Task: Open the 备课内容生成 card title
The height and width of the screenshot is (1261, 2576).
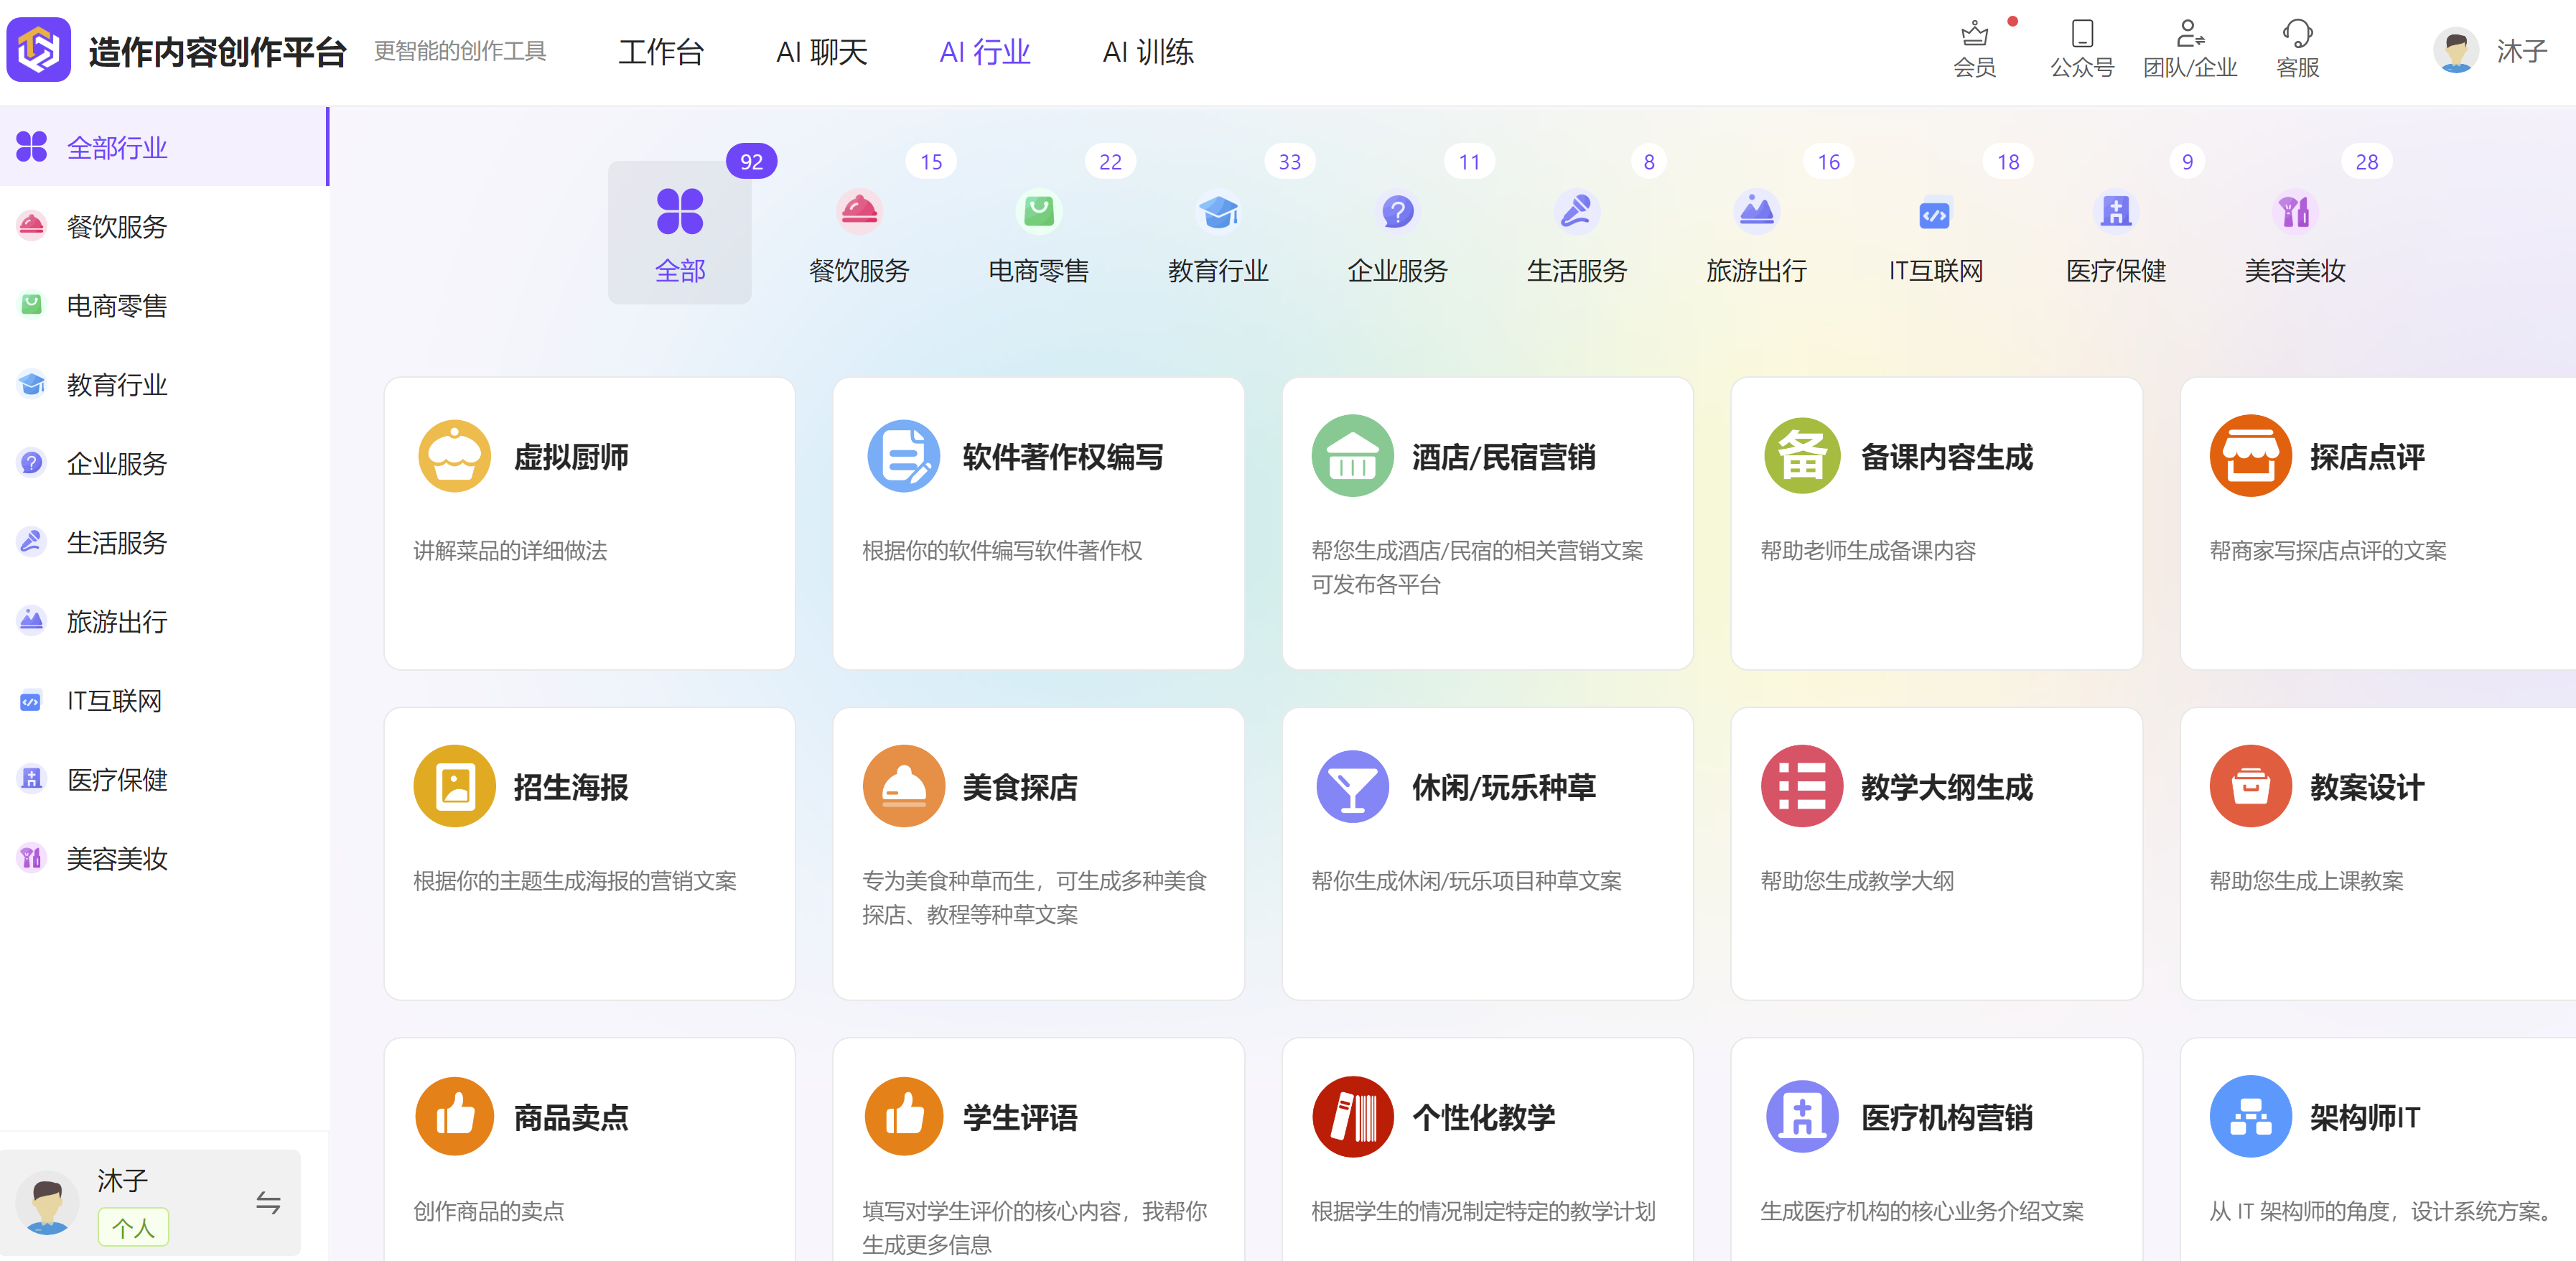Action: 1947,457
